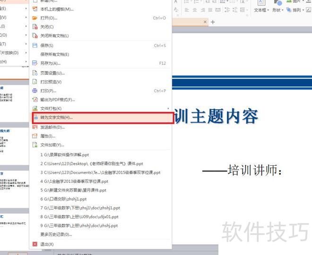Click the clear formatting icon below the letter A

pos(176,10)
